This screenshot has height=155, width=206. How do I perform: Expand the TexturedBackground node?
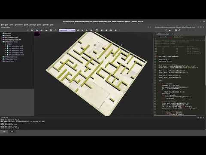click(x=1, y=37)
